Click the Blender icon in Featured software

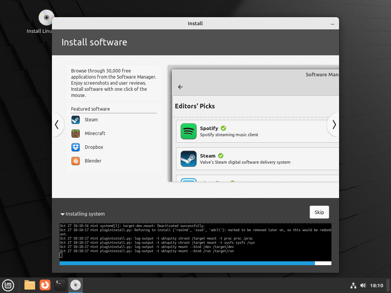click(75, 161)
